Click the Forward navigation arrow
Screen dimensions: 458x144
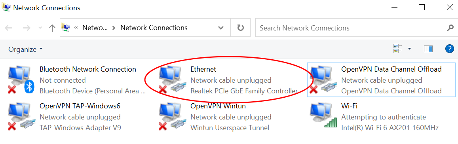click(x=27, y=28)
